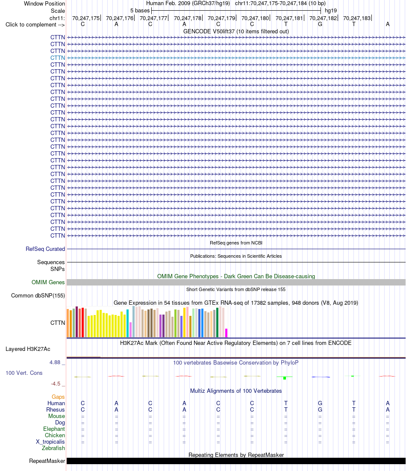Click the "100 Vert. Cons" track label

pos(24,373)
